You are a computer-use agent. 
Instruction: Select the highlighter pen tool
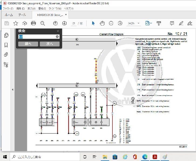181,23
